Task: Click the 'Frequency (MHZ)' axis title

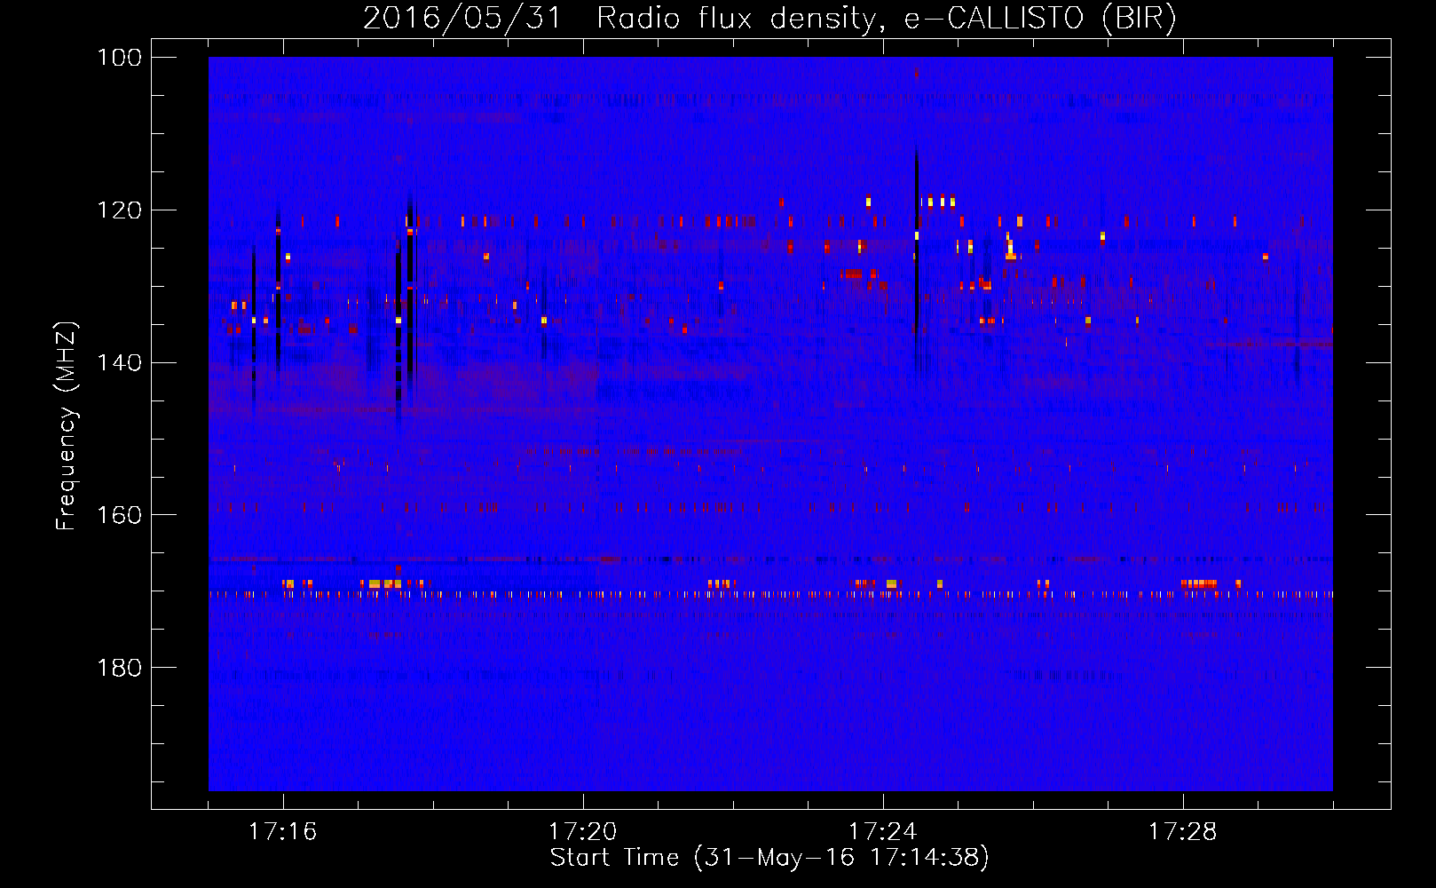Action: pos(67,425)
